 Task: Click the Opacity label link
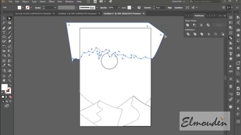point(103,7)
